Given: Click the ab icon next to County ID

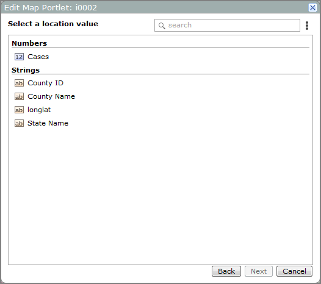Looking at the screenshot, I should point(19,83).
